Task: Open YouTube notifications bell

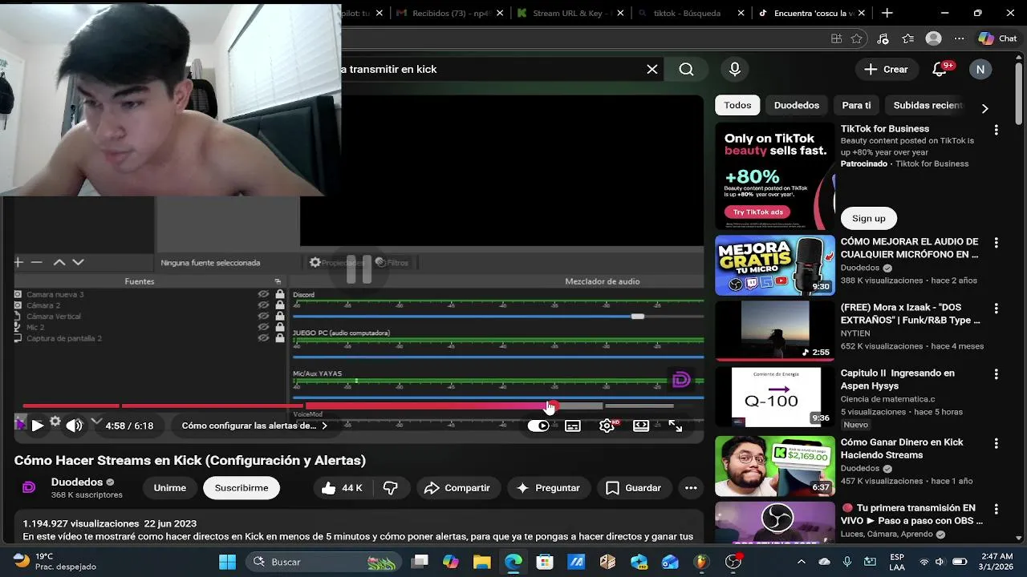Action: [940, 69]
